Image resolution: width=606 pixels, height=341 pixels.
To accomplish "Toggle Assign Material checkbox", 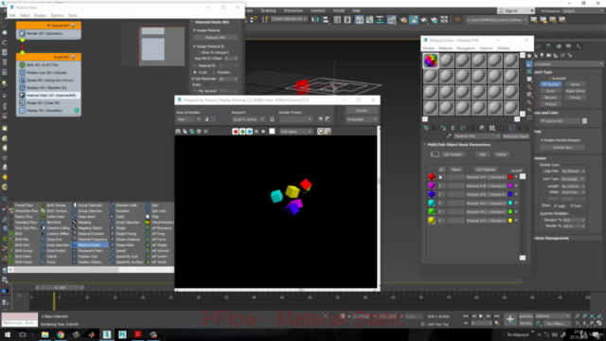I will 194,30.
